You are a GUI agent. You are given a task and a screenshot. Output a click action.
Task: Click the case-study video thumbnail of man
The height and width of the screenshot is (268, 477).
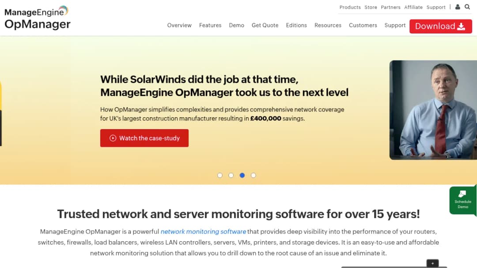click(x=433, y=110)
